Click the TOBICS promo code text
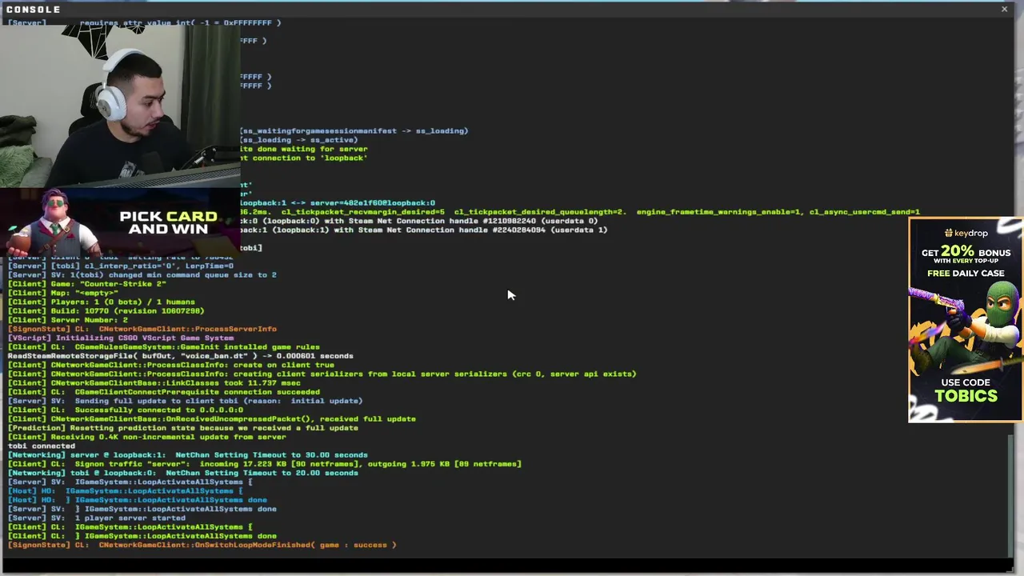 click(x=966, y=396)
